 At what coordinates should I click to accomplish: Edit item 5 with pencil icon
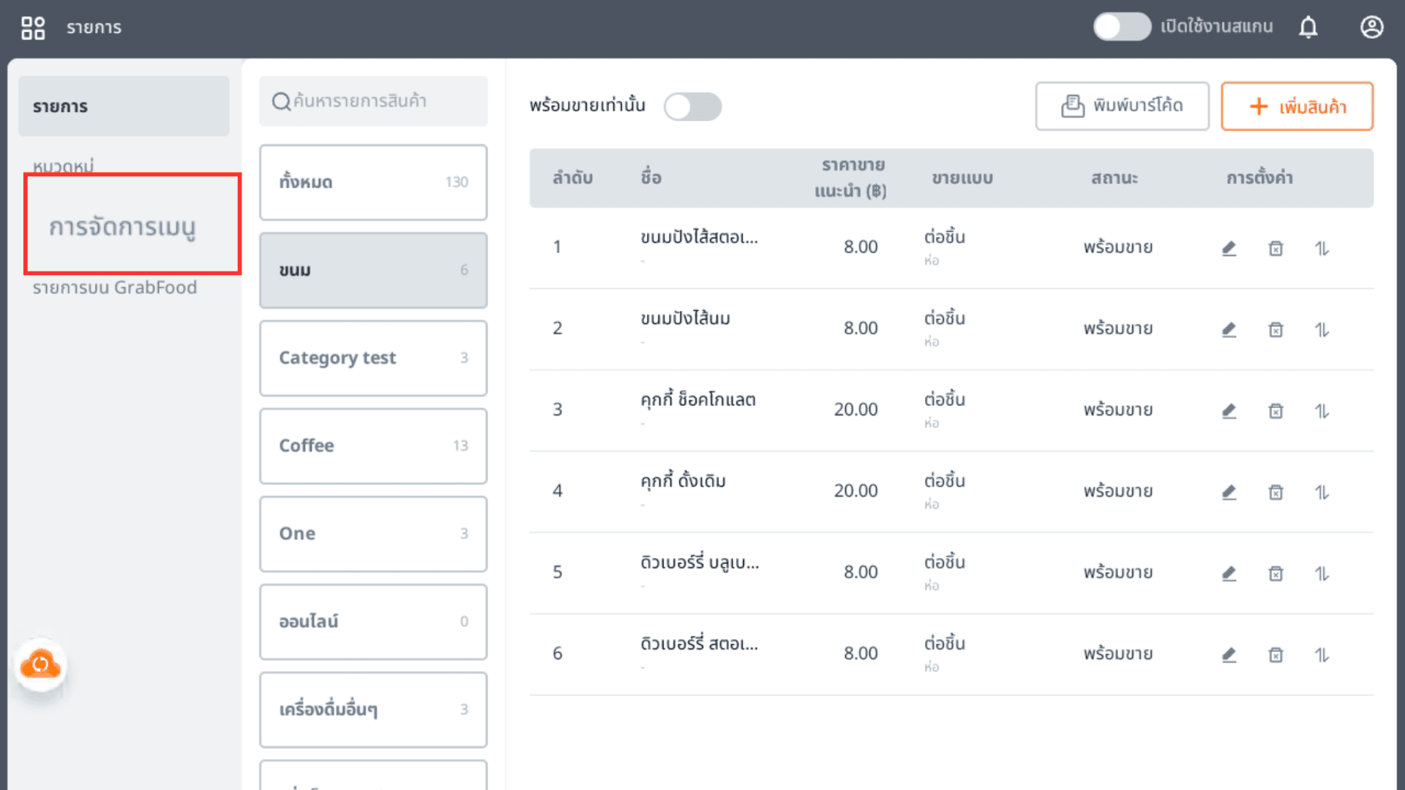click(x=1229, y=573)
